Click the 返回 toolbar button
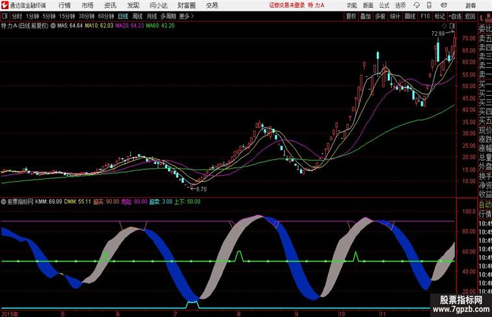Screen dimensions: 492x317 click(470, 16)
